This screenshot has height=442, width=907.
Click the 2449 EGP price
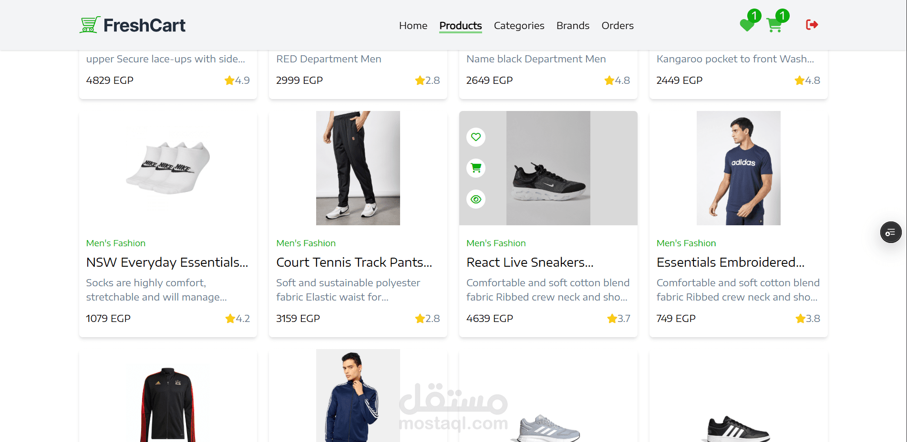click(x=680, y=80)
